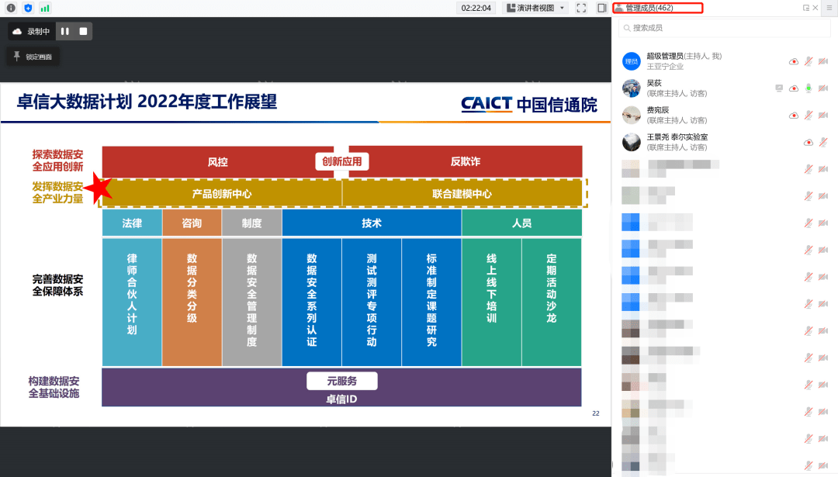Toggle camera icon for 费宛辰
The width and height of the screenshot is (838, 477).
pos(823,116)
